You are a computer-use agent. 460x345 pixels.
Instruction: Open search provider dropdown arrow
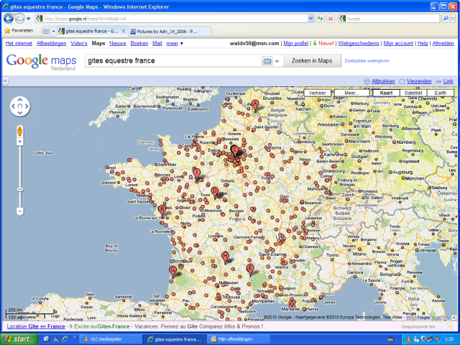pyautogui.click(x=453, y=19)
